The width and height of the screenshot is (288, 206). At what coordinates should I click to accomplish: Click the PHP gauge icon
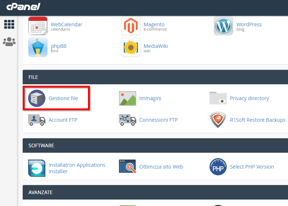click(218, 167)
